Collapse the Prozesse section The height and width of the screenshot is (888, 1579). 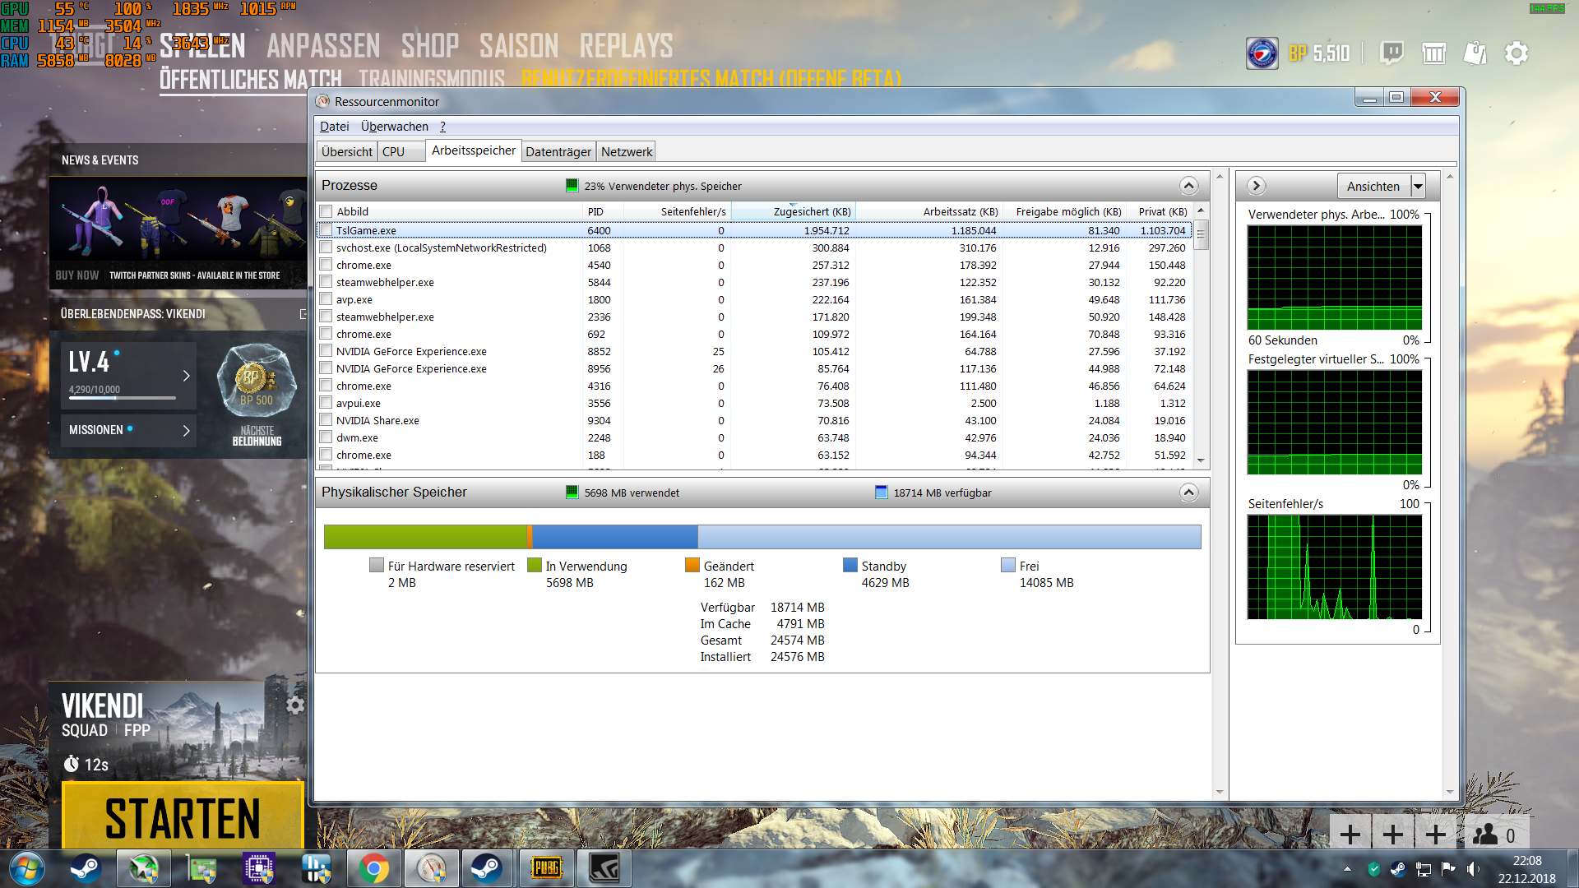1188,186
